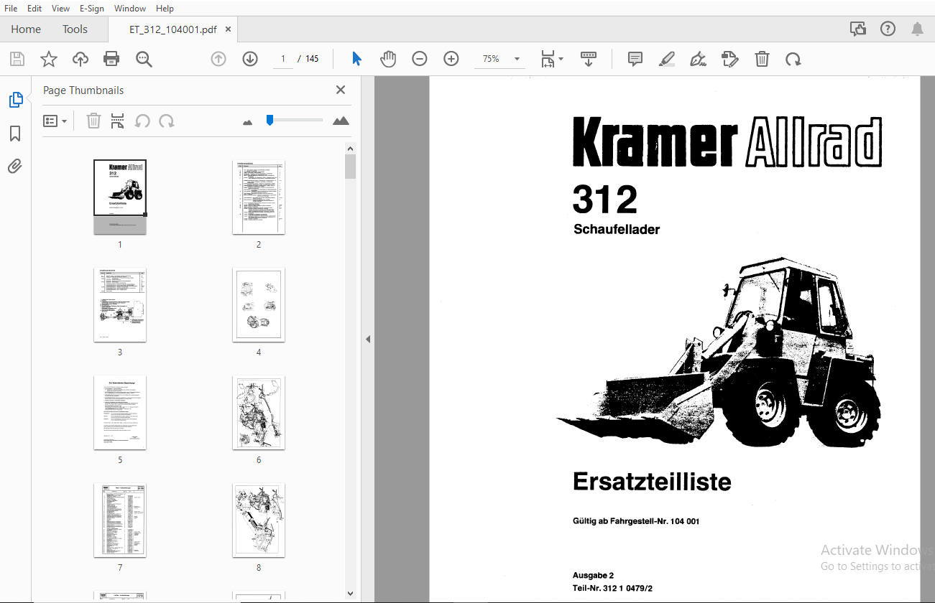Open the Help menu
935x603 pixels.
pos(165,9)
